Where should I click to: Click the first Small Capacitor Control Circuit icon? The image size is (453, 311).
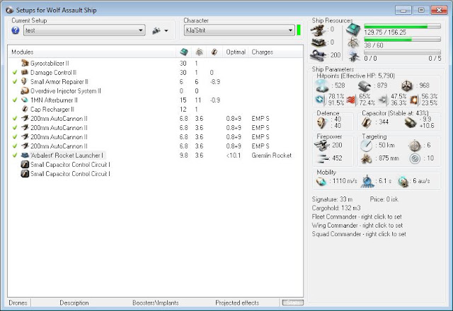(25, 165)
